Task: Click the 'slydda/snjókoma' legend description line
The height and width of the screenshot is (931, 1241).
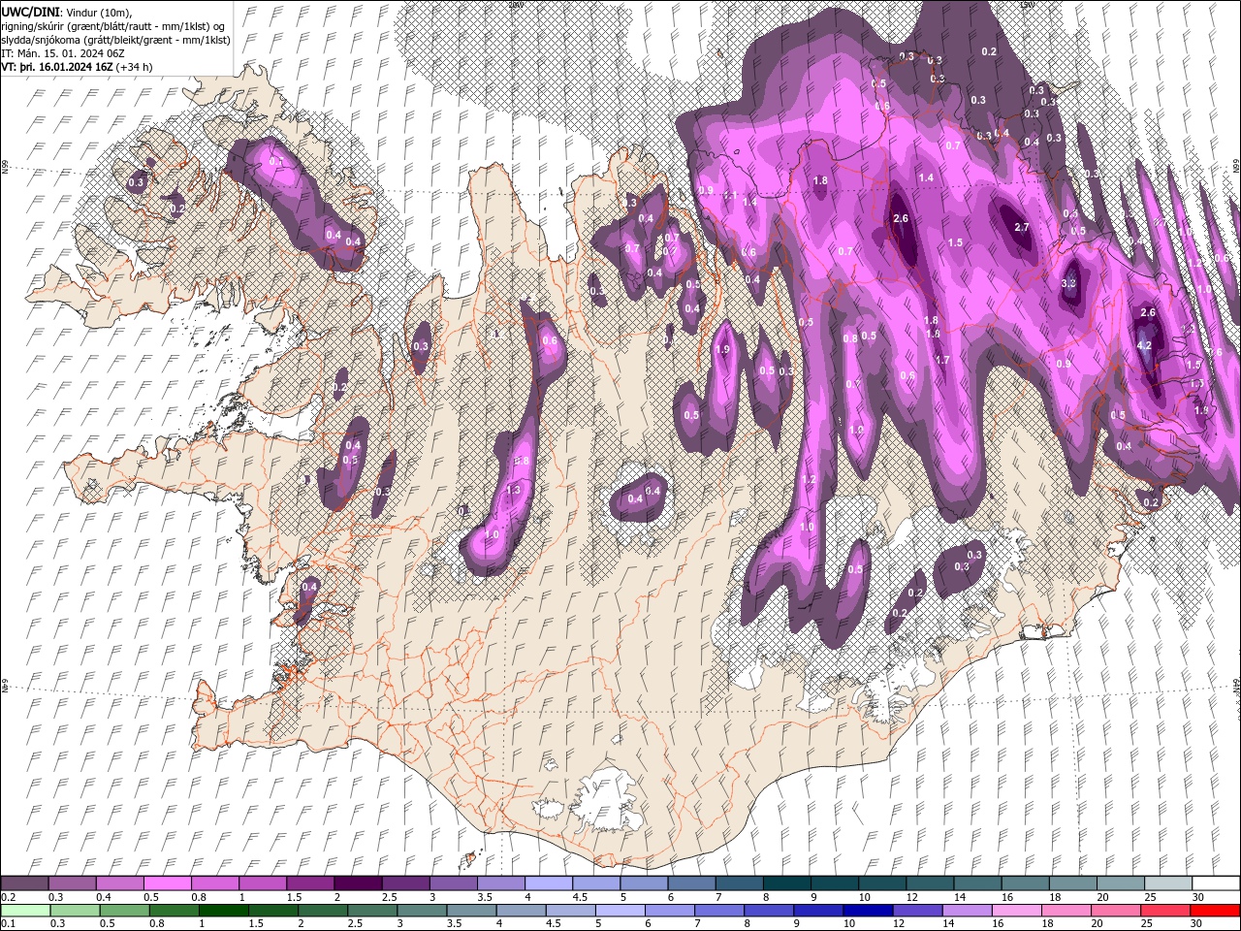Action: [115, 39]
